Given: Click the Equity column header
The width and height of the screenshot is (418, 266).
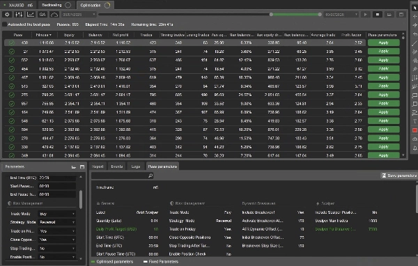Looking at the screenshot, I should 69,35.
